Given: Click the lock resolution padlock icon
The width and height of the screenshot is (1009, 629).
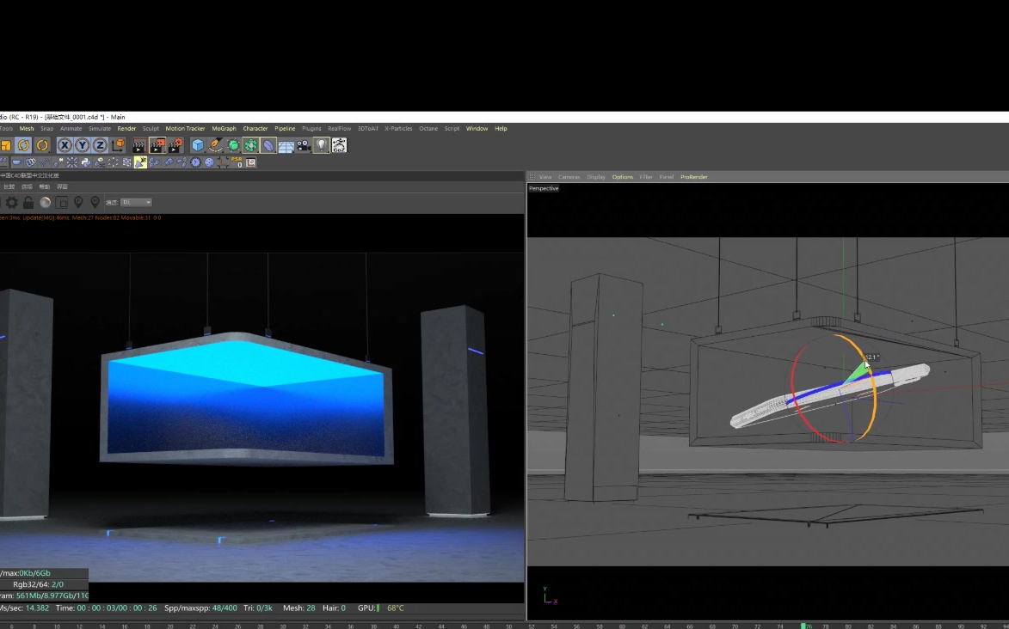Looking at the screenshot, I should pos(28,203).
